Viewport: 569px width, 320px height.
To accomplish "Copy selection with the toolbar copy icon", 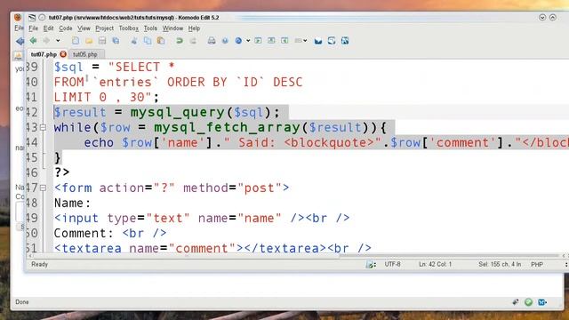I will tap(148, 41).
